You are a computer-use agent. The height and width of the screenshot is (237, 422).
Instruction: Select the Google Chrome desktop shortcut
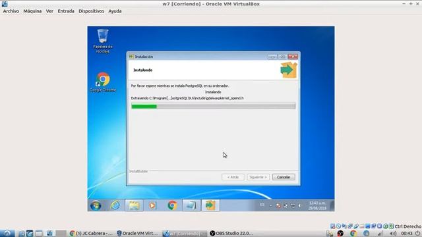103,82
